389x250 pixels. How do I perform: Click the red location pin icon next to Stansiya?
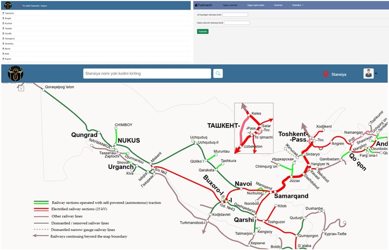point(325,74)
